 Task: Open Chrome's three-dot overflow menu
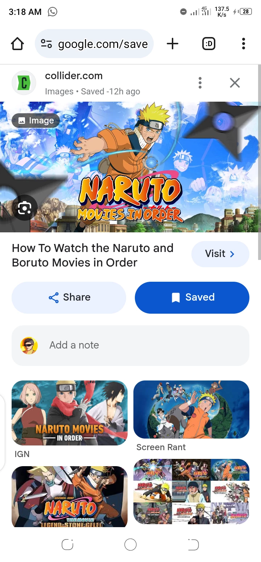pos(244,44)
